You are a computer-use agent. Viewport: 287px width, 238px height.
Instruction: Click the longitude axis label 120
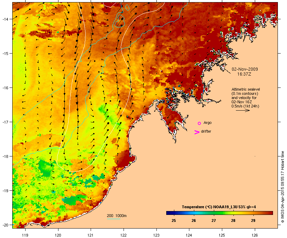click(58, 235)
